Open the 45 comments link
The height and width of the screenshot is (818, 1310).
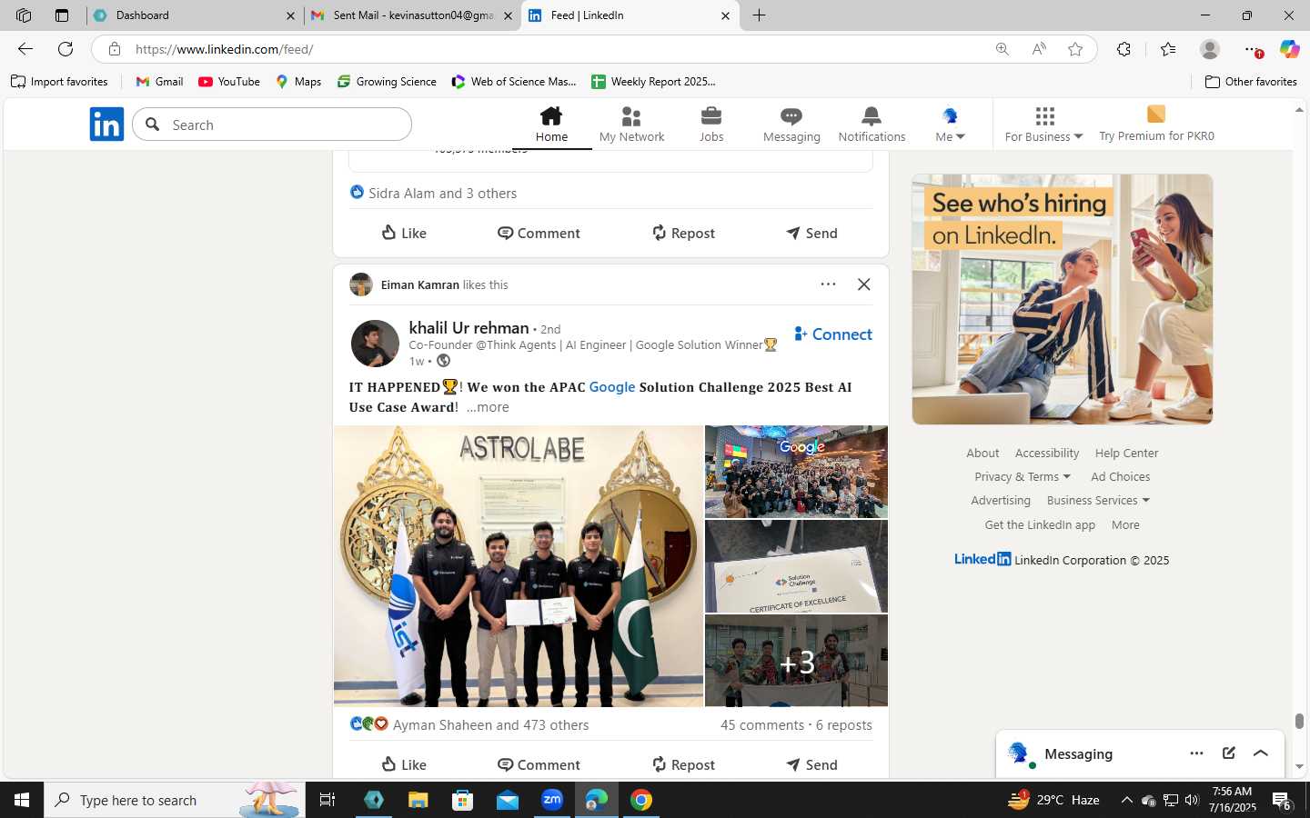click(762, 724)
